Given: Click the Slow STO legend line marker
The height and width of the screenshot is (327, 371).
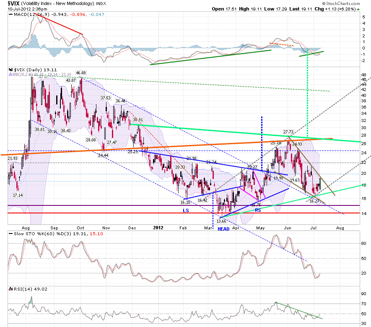Looking at the screenshot, I should pyautogui.click(x=10, y=234).
